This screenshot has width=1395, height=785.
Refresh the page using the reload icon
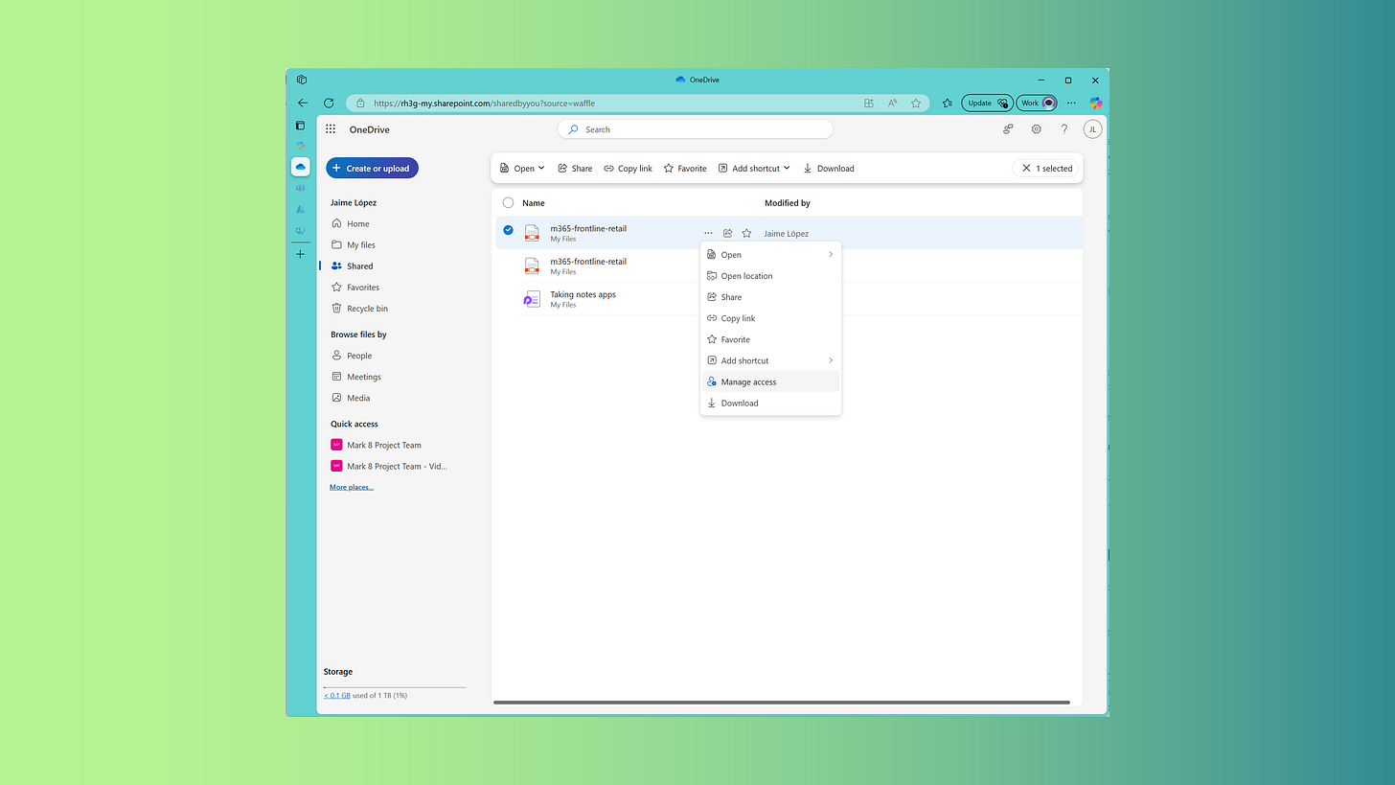(x=329, y=103)
